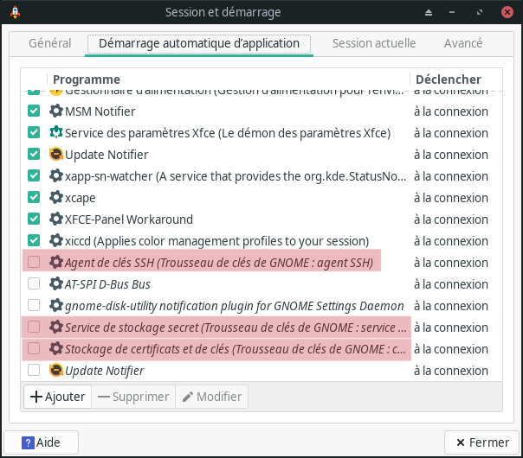Click the xapp-sn-watcher gear icon

55,175
